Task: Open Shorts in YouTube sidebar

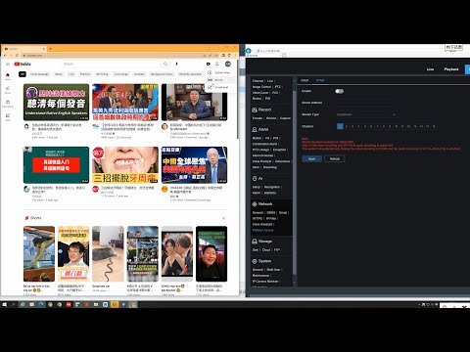Action: pos(8,90)
